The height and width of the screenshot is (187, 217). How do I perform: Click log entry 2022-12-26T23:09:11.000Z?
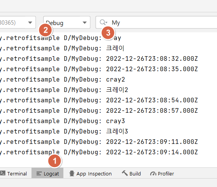coord(152,142)
